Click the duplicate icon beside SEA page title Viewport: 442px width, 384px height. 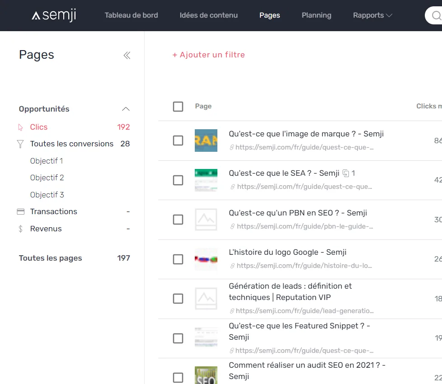(346, 173)
